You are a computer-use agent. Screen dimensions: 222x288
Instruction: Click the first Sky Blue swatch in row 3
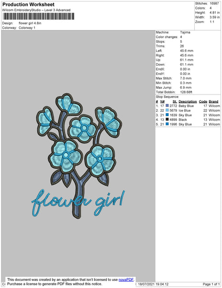167,115
